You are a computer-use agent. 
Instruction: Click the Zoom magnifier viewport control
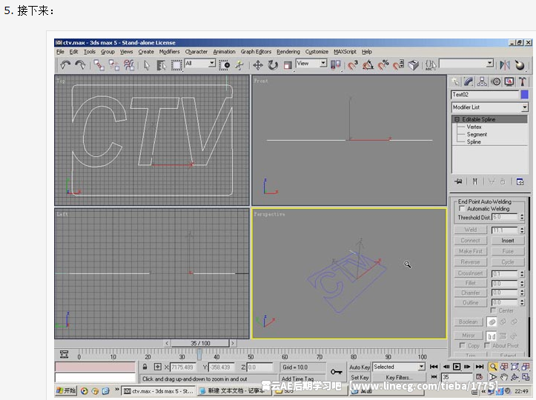pos(493,367)
